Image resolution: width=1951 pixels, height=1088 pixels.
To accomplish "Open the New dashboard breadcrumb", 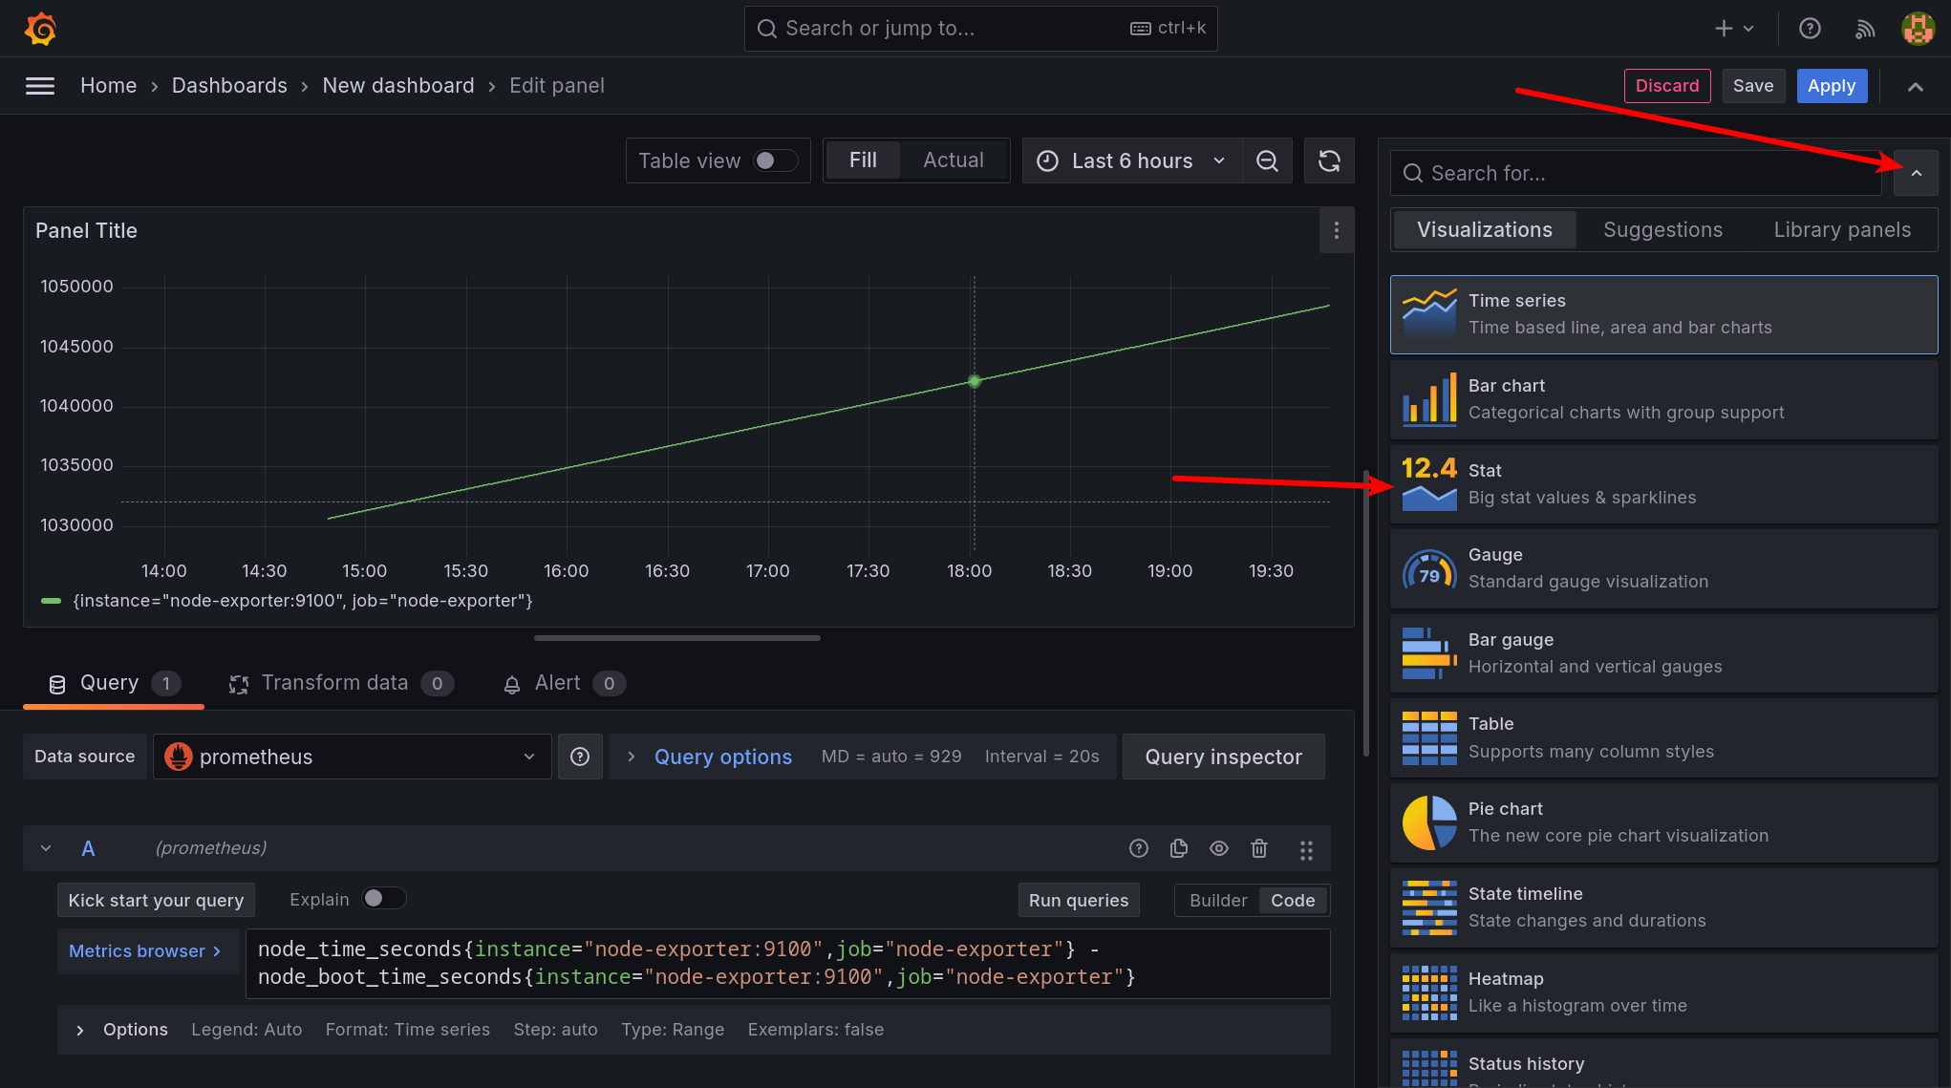I will pyautogui.click(x=398, y=86).
